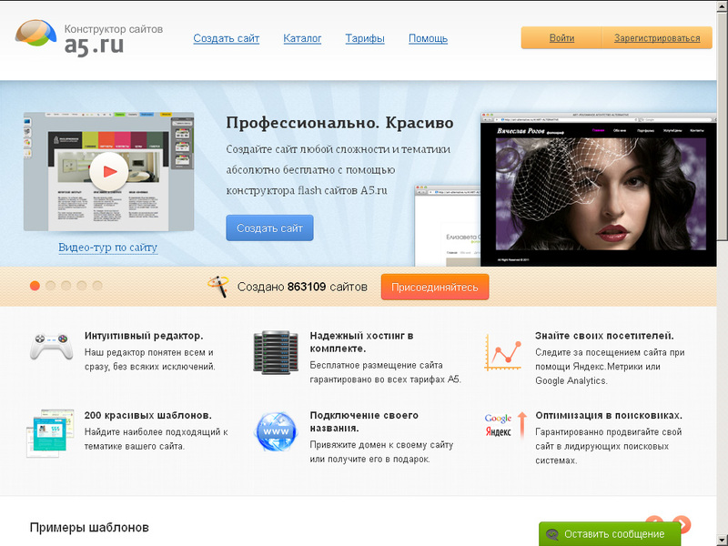This screenshot has height=546, width=728.
Task: Click the blue Создать сайт button
Action: (269, 228)
